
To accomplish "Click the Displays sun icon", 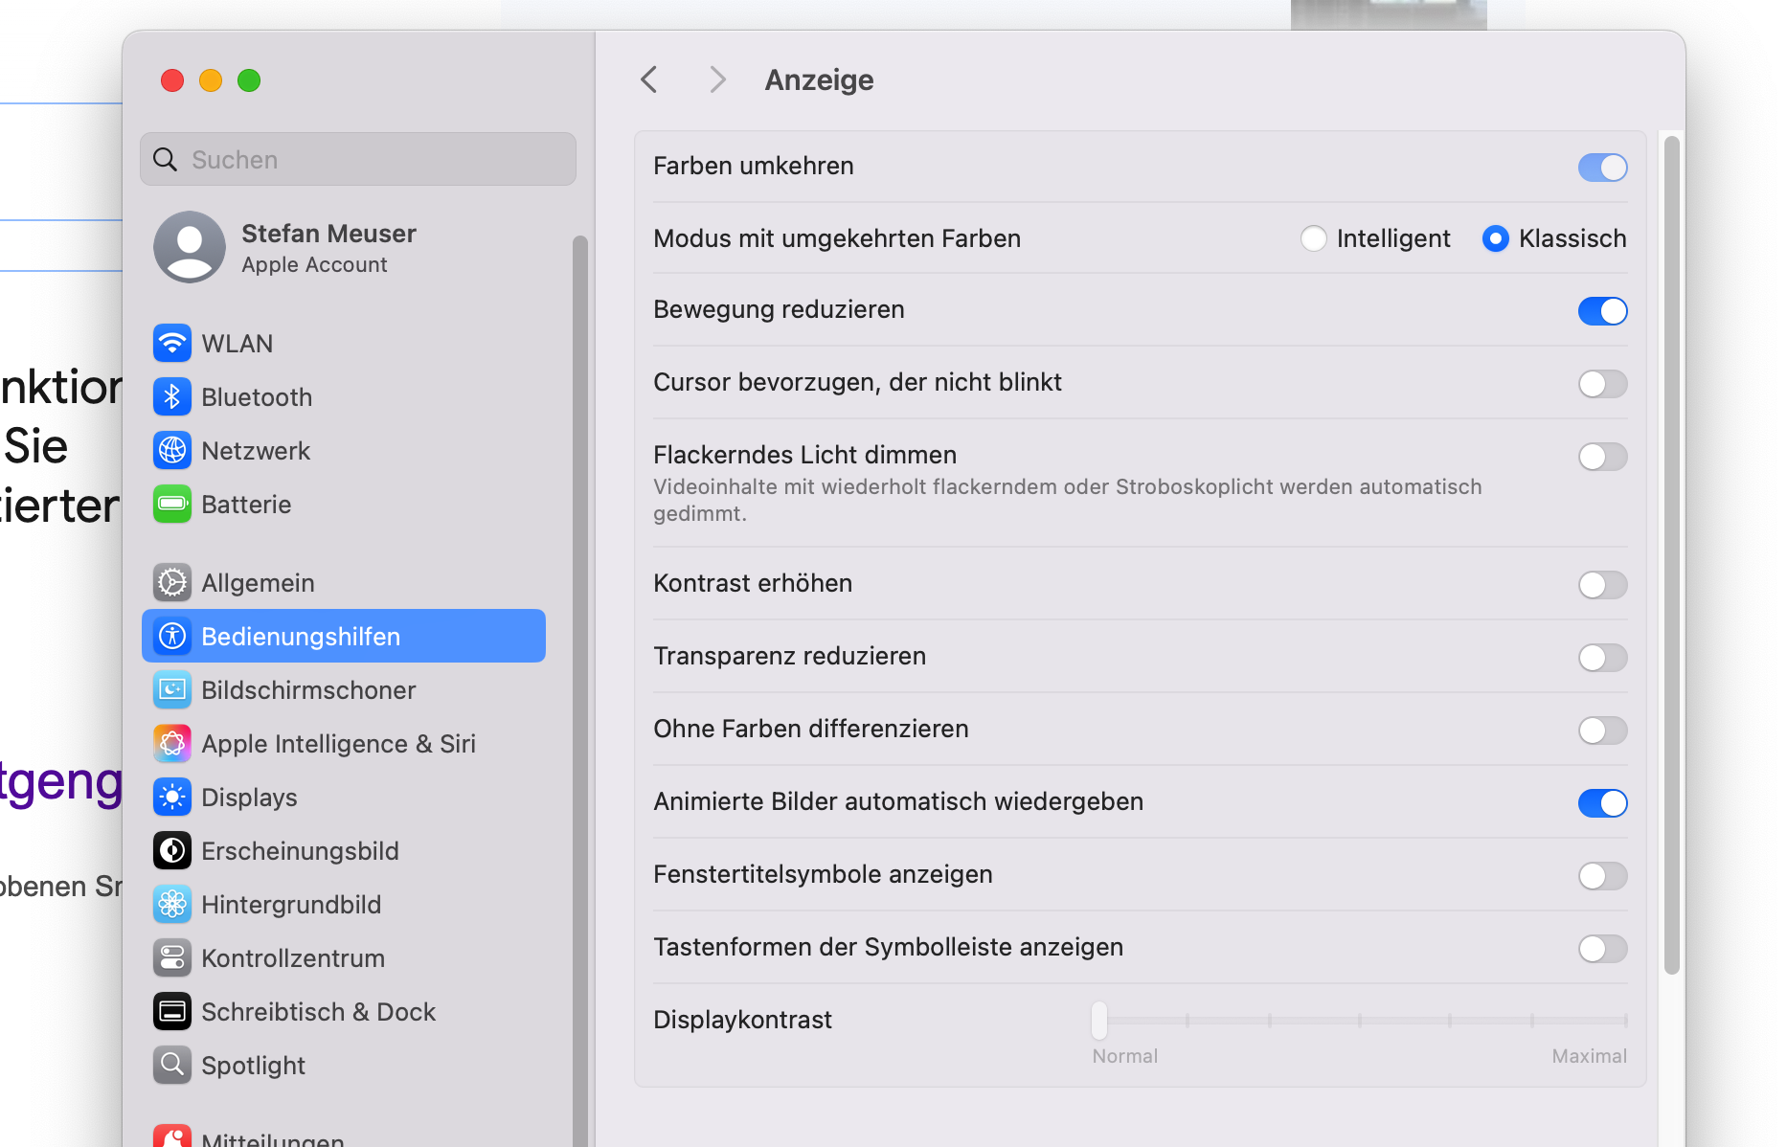I will [x=172, y=797].
